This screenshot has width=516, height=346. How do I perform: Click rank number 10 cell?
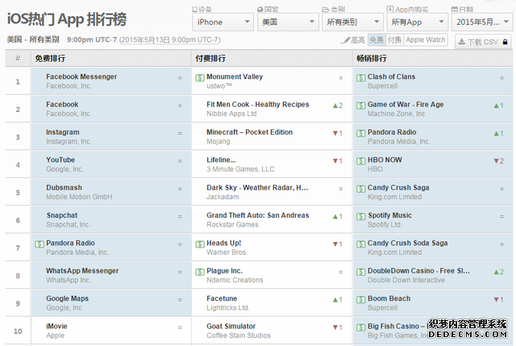(x=18, y=331)
